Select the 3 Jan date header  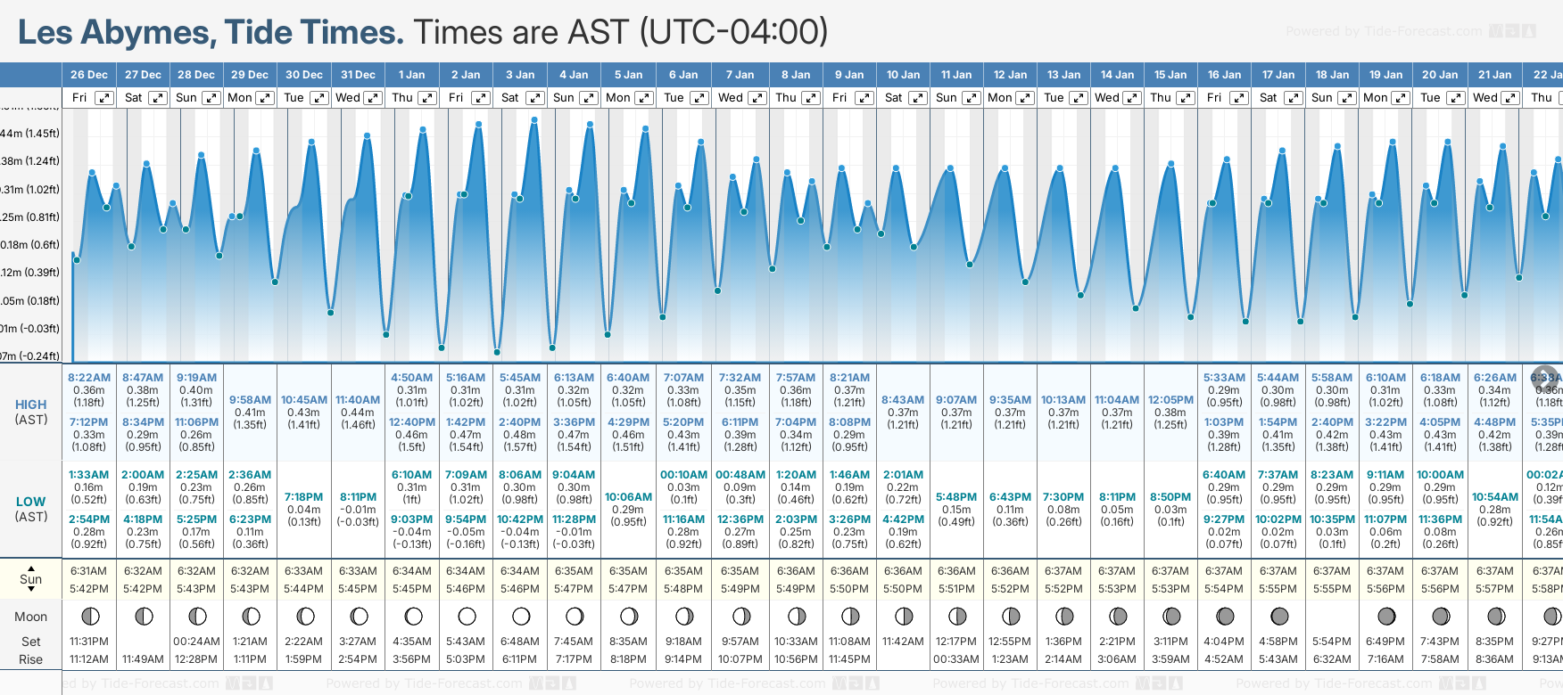click(x=520, y=75)
